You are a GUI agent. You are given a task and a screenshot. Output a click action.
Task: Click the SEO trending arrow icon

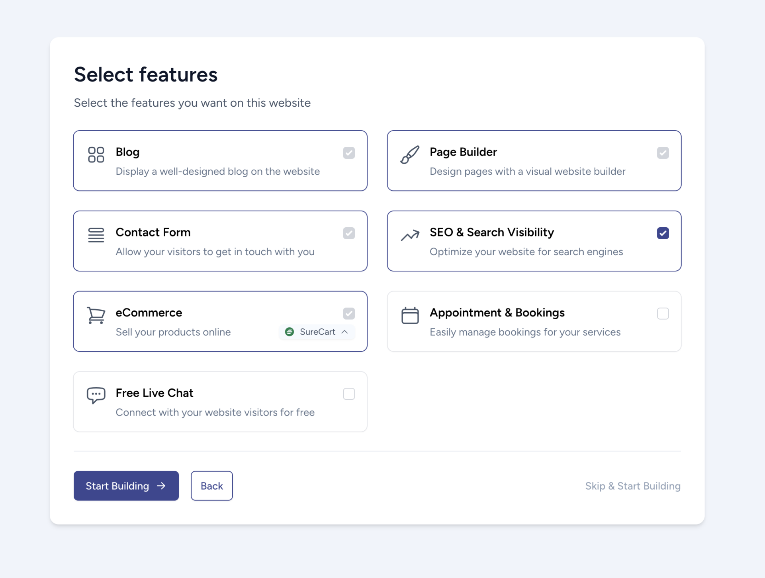410,235
